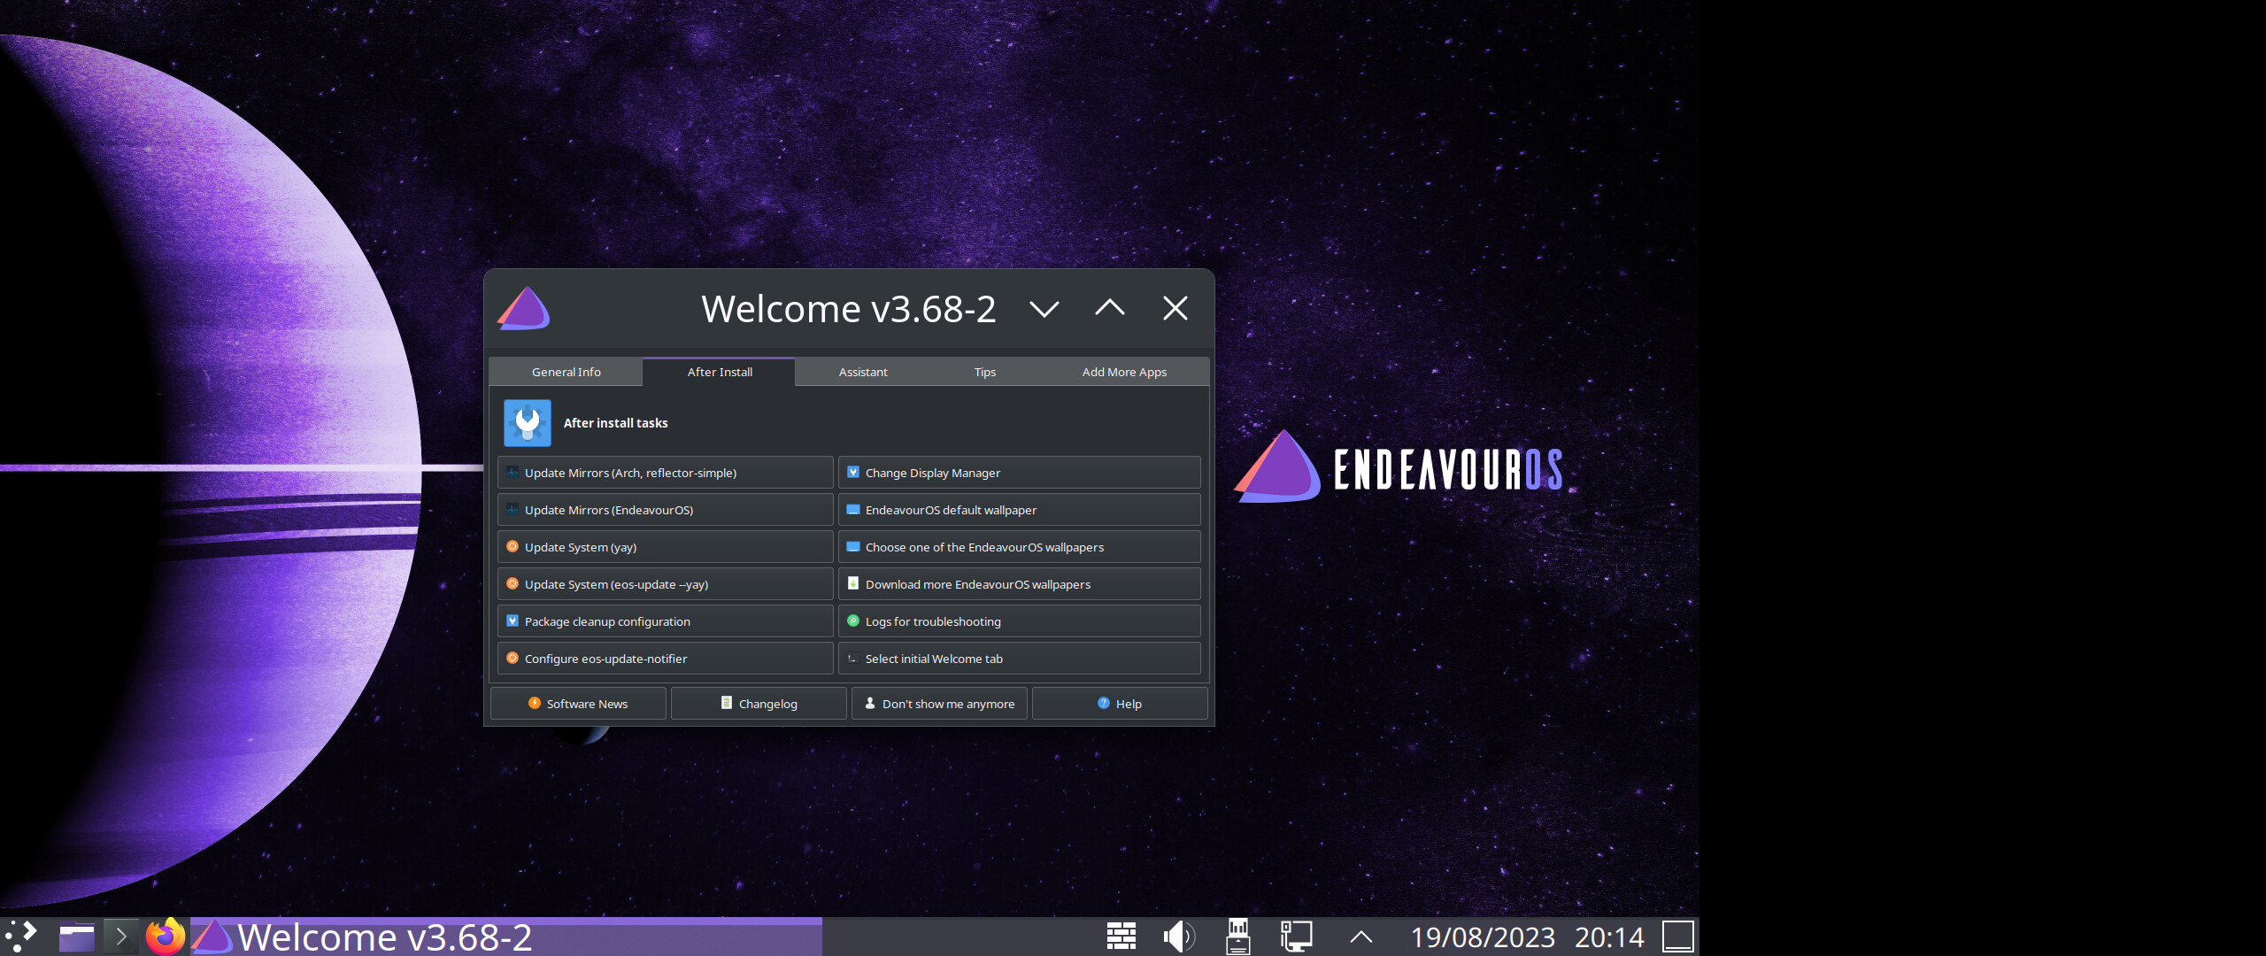Launch Firefox from the taskbar
Image resolution: width=2266 pixels, height=956 pixels.
(165, 937)
